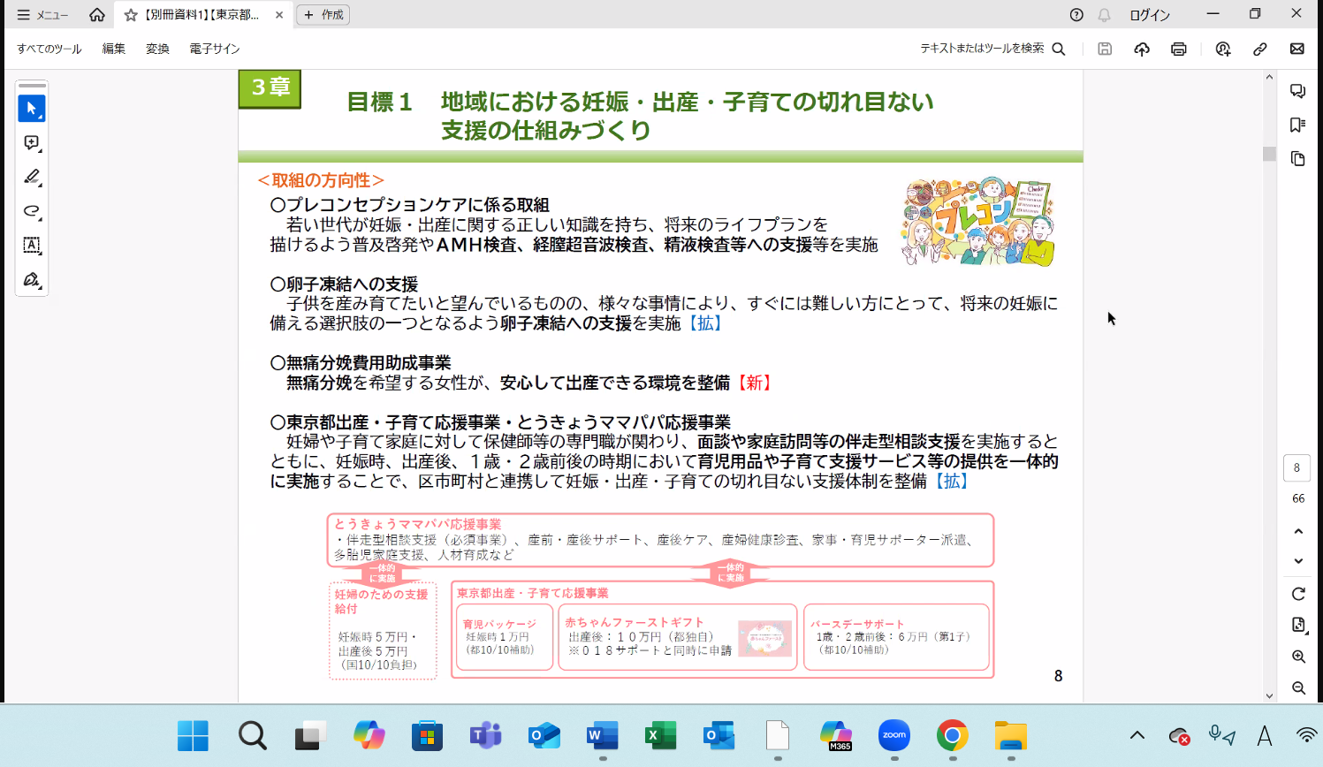Click the zoom in magnifier icon
Screen dimensions: 1323x767
[1298, 657]
